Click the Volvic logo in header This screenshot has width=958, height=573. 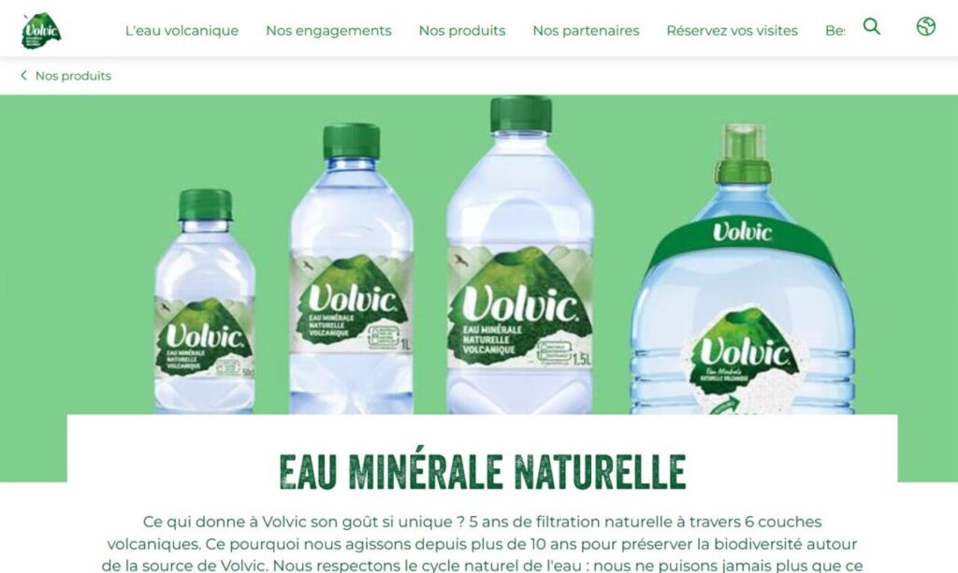coord(41,31)
